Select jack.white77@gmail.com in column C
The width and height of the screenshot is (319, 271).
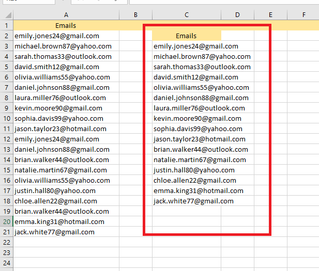click(x=193, y=201)
